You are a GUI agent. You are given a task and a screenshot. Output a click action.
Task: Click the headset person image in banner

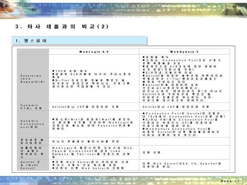click(6, 9)
